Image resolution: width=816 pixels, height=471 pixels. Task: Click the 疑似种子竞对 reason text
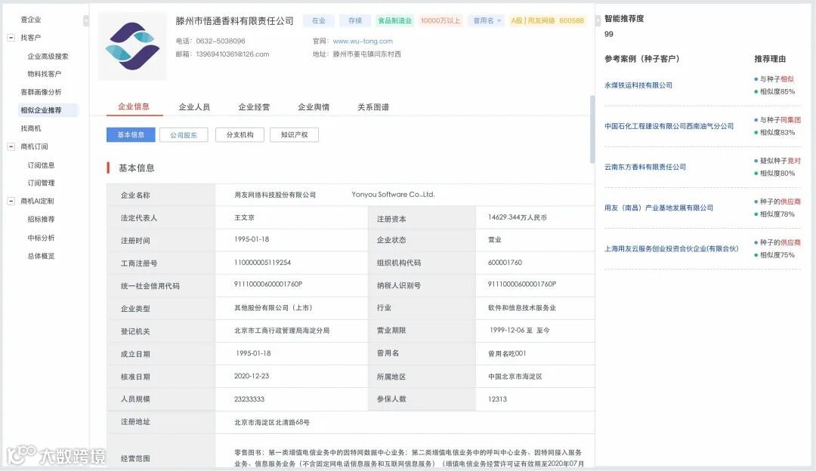[780, 161]
